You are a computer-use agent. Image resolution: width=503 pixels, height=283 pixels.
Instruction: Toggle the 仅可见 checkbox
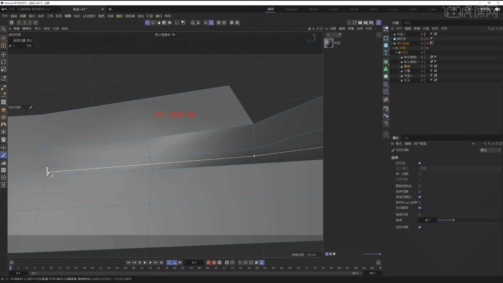pos(420,163)
